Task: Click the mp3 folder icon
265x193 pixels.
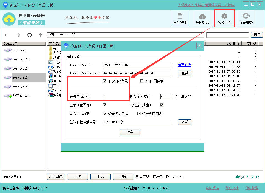Action: coord(50,48)
